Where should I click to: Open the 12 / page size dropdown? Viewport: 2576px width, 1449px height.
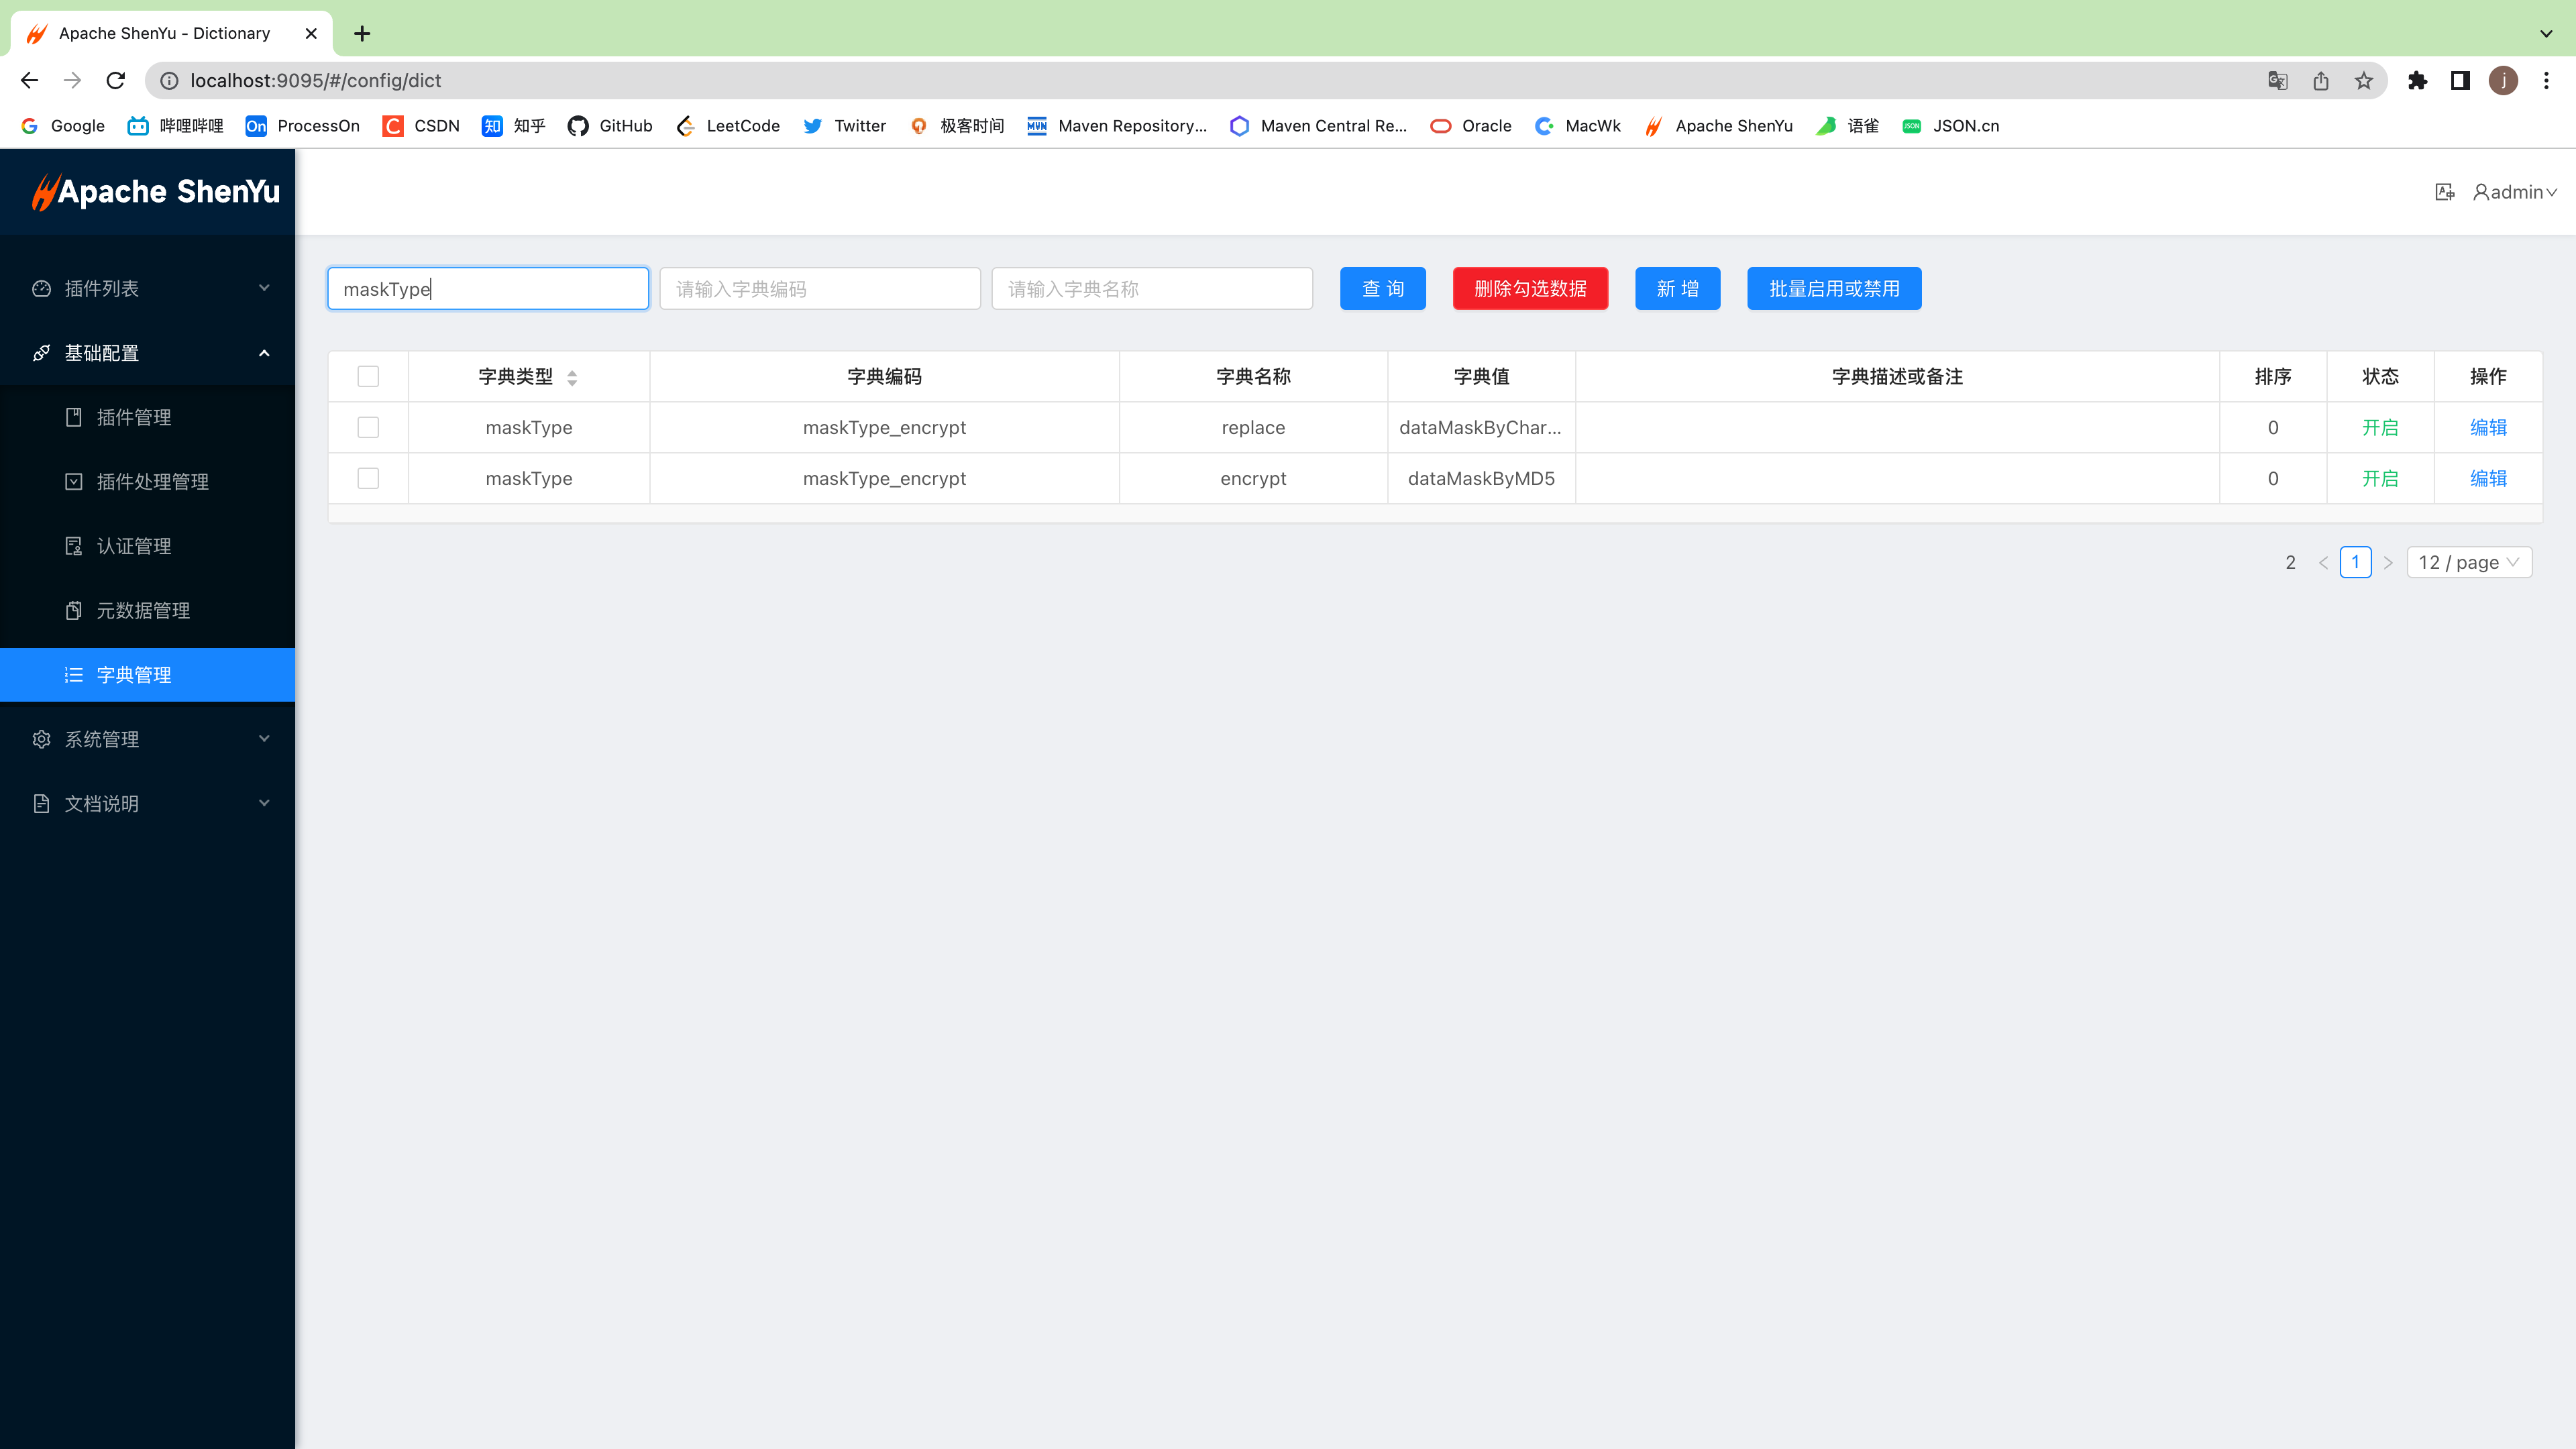tap(2468, 563)
